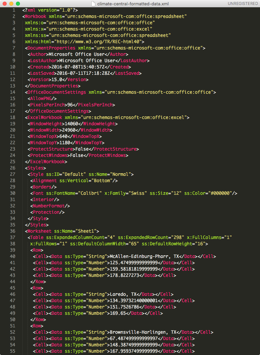Click line number 55 in the gutter
This screenshot has width=260, height=355.
(x=13, y=351)
